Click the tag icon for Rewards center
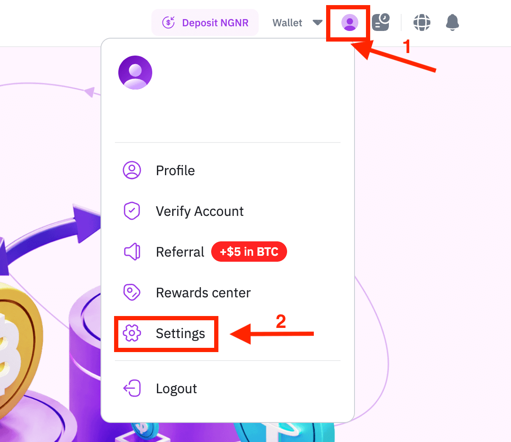511x442 pixels. pyautogui.click(x=132, y=292)
